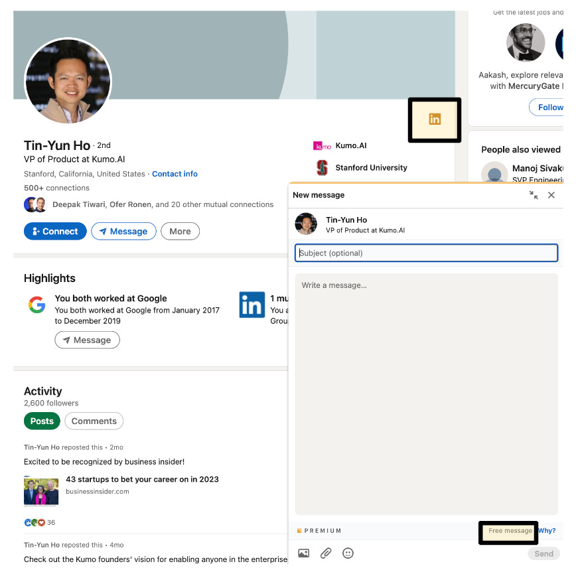Click the Kumo.AI company logo
The image size is (576, 576).
click(322, 146)
